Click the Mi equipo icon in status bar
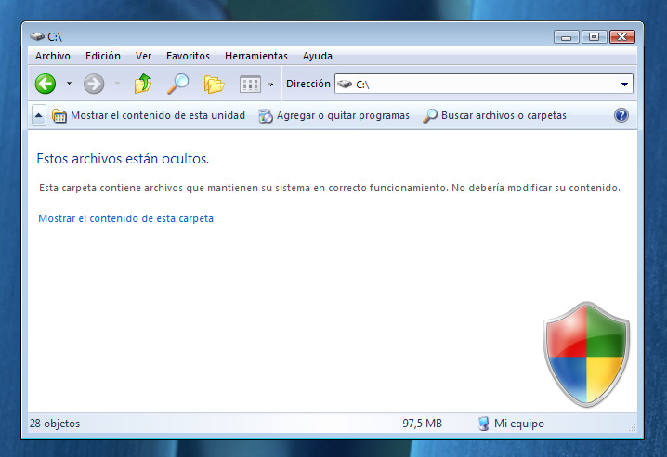This screenshot has width=667, height=457. (x=483, y=424)
